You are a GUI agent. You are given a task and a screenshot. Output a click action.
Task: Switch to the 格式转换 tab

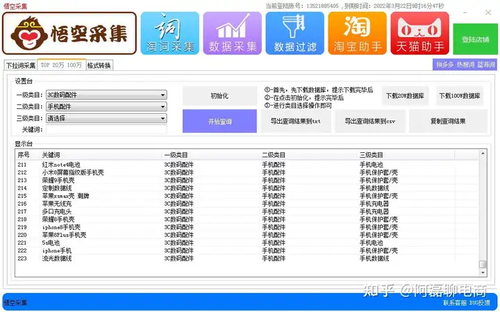coord(99,65)
